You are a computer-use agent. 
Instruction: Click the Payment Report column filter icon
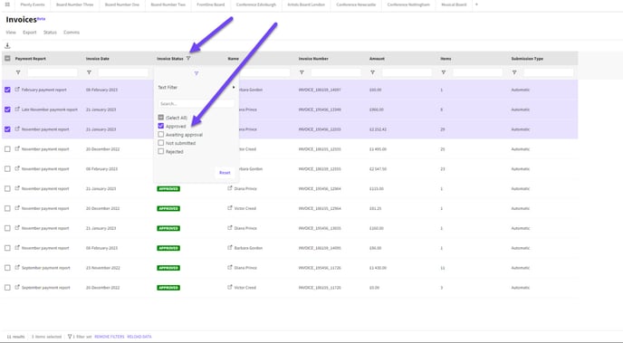tap(18, 72)
